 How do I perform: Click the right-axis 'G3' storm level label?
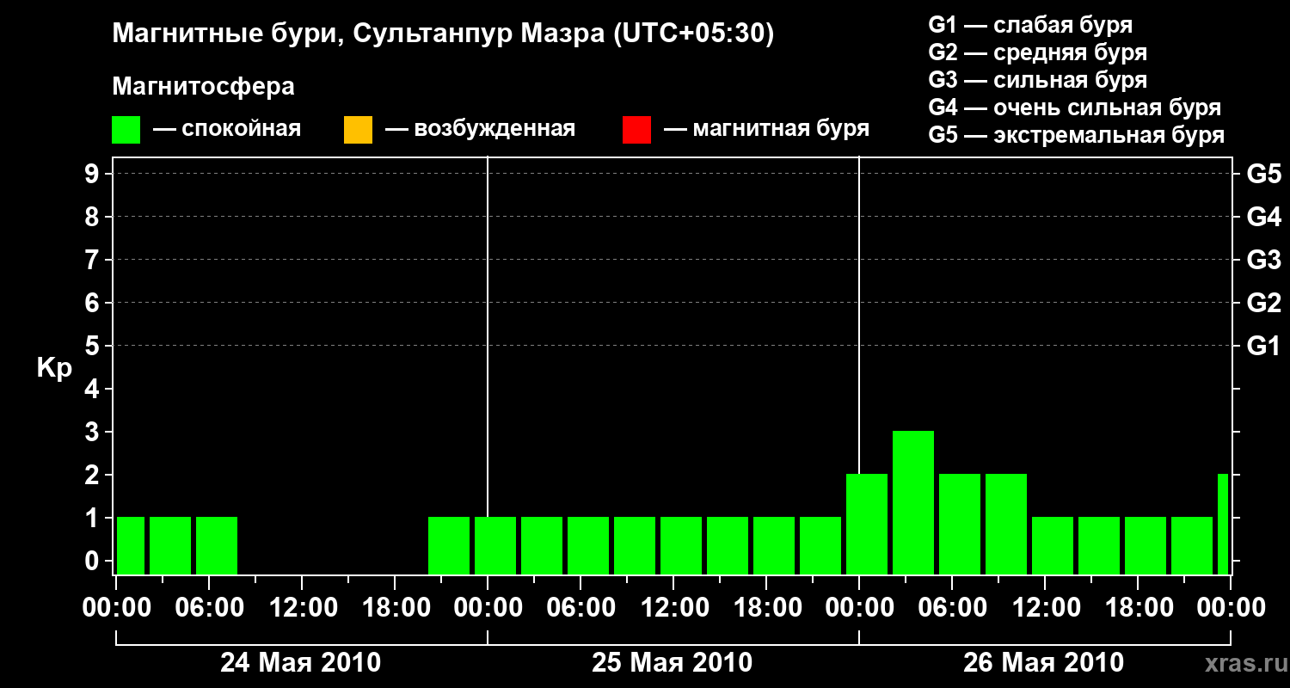(x=1263, y=260)
